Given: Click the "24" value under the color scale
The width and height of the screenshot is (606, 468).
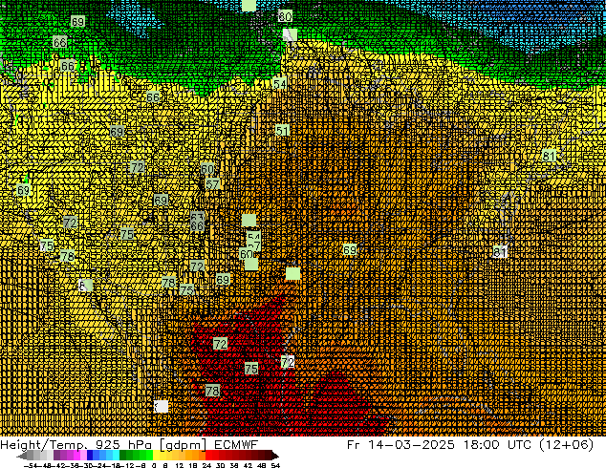Looking at the screenshot, I should (206, 466).
